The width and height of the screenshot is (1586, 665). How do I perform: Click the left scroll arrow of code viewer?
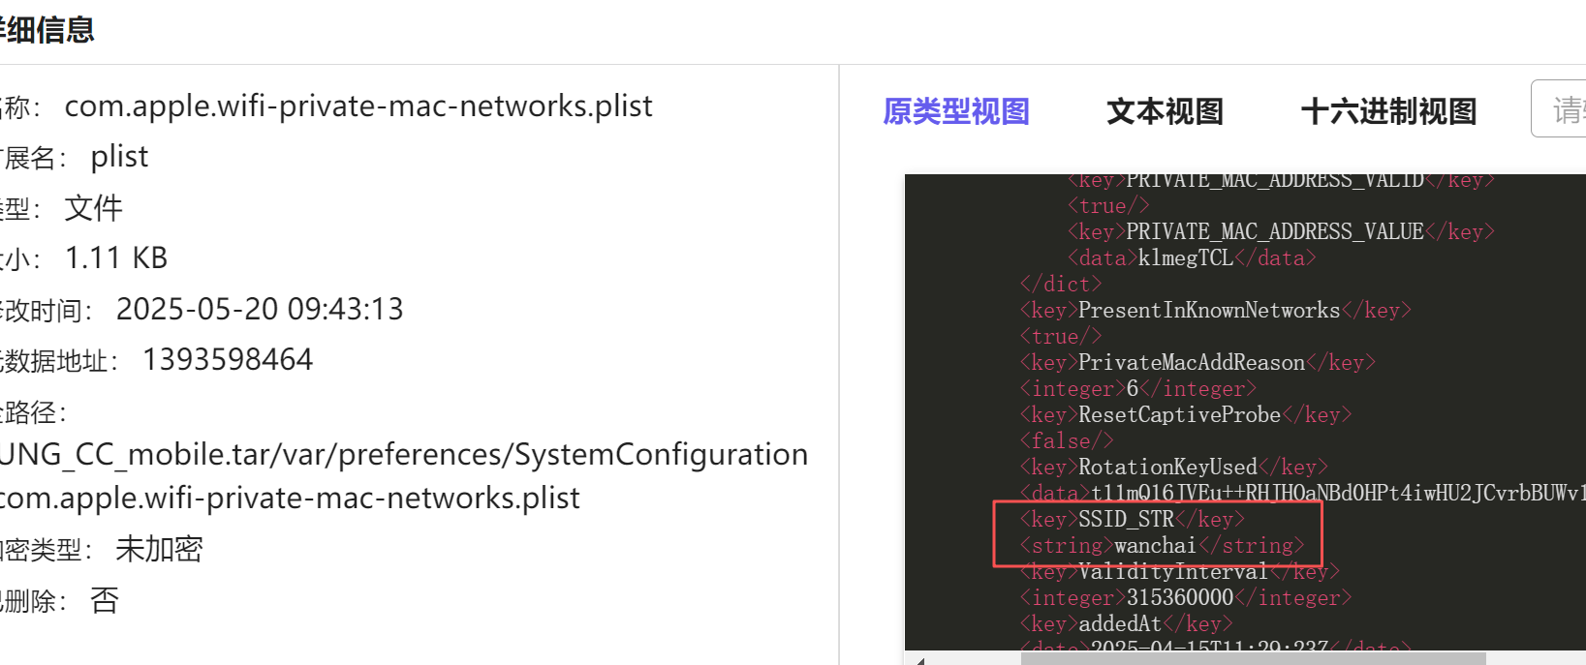919,660
